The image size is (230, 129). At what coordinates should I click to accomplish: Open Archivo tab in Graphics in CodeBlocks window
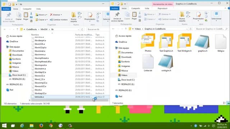[115, 8]
